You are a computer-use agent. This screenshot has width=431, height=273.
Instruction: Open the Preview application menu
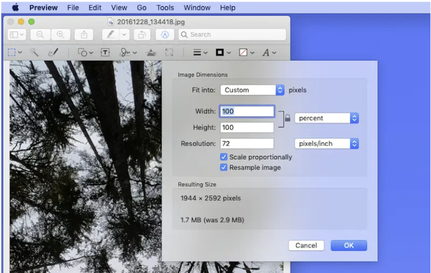pos(44,8)
